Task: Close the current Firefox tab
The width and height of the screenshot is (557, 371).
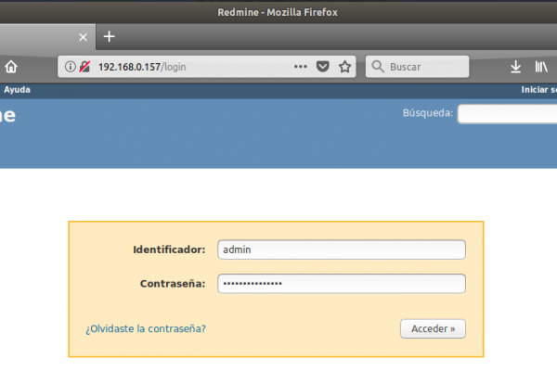Action: pos(83,37)
